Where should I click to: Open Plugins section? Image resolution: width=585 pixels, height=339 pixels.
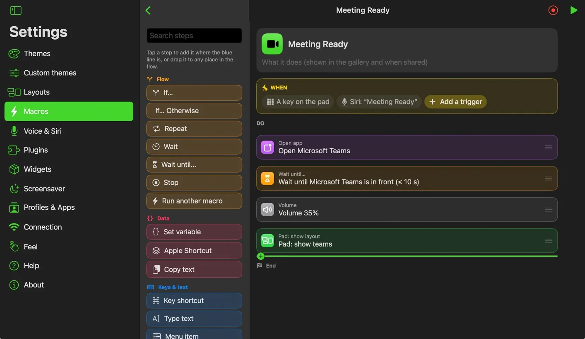click(69, 150)
